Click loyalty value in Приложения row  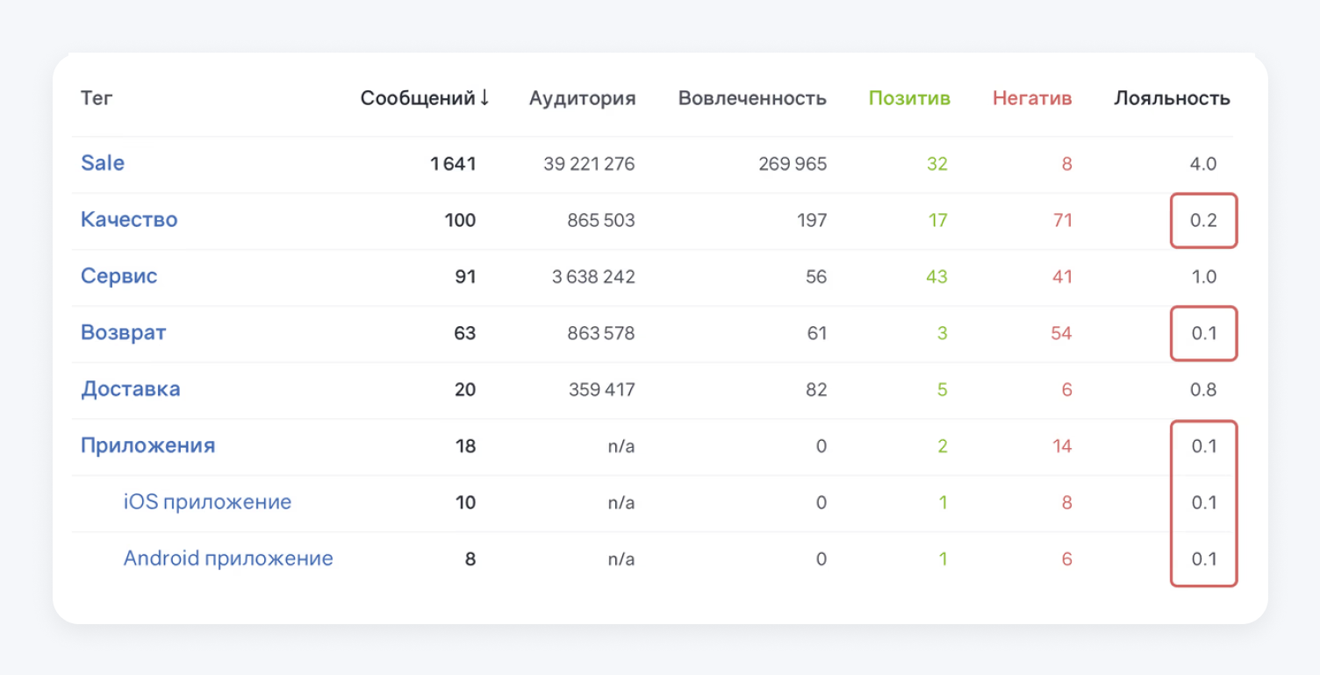point(1204,446)
